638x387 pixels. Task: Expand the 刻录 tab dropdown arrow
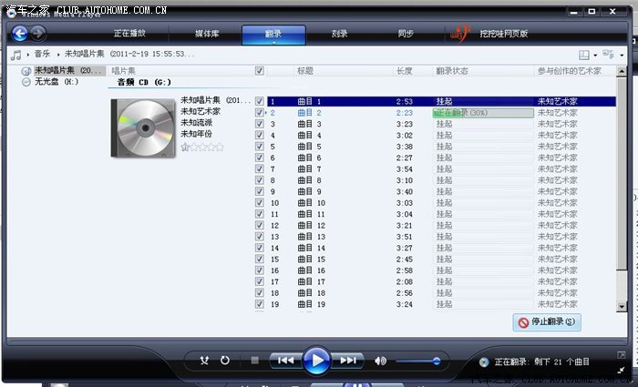(339, 44)
